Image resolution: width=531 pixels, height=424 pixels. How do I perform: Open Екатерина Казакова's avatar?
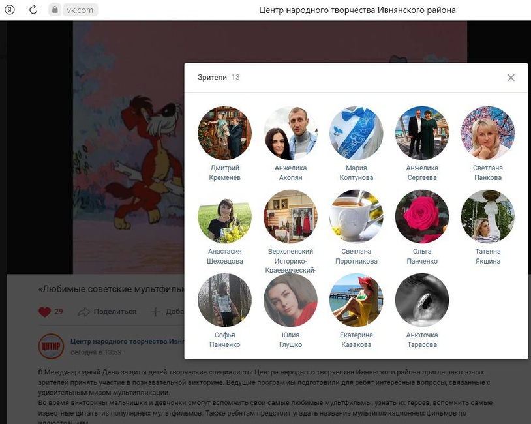pyautogui.click(x=356, y=301)
